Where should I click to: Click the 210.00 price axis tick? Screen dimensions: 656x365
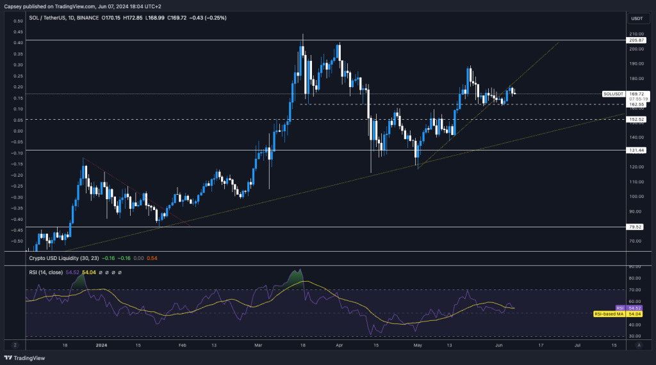point(637,35)
